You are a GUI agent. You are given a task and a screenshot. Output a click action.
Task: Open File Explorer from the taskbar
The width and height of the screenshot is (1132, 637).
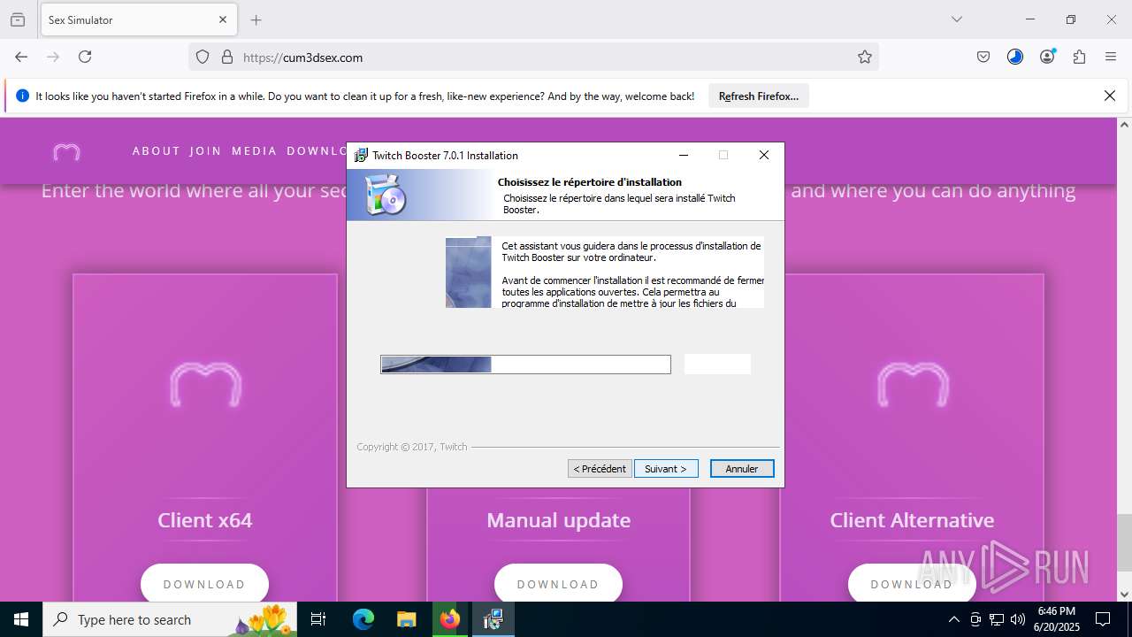(x=406, y=619)
